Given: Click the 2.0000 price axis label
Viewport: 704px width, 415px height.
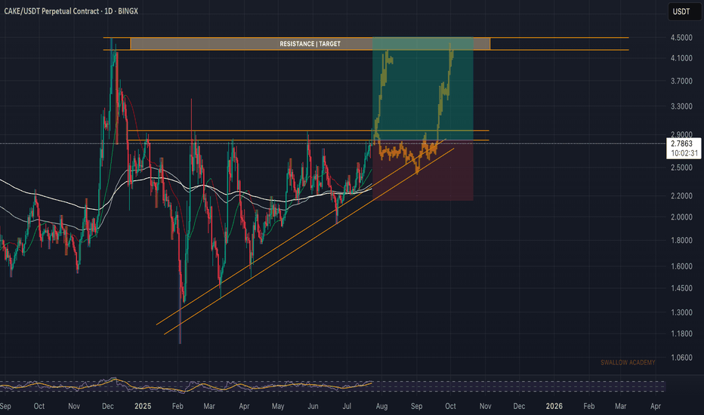Looking at the screenshot, I should 681,217.
